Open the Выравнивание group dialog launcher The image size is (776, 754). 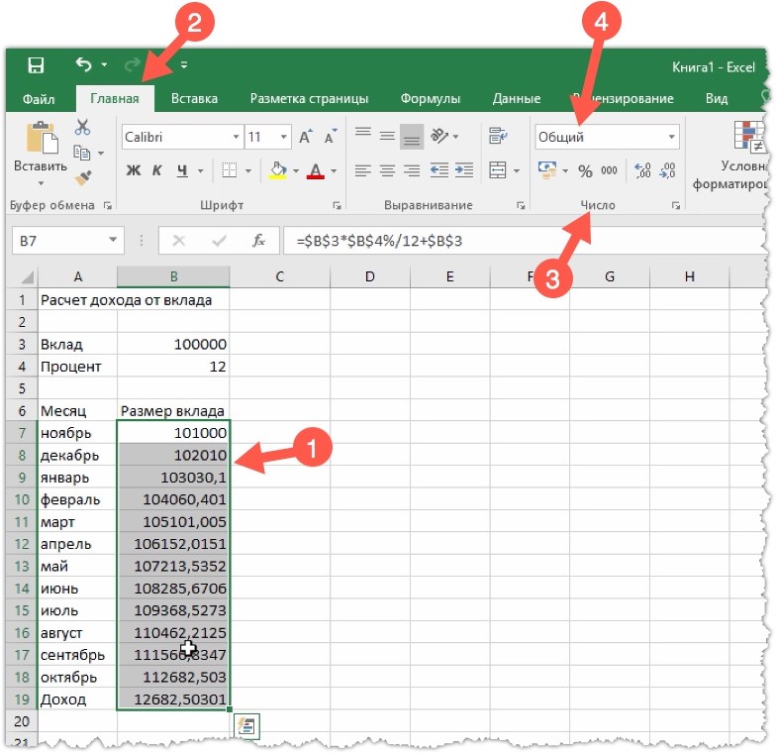click(x=521, y=206)
